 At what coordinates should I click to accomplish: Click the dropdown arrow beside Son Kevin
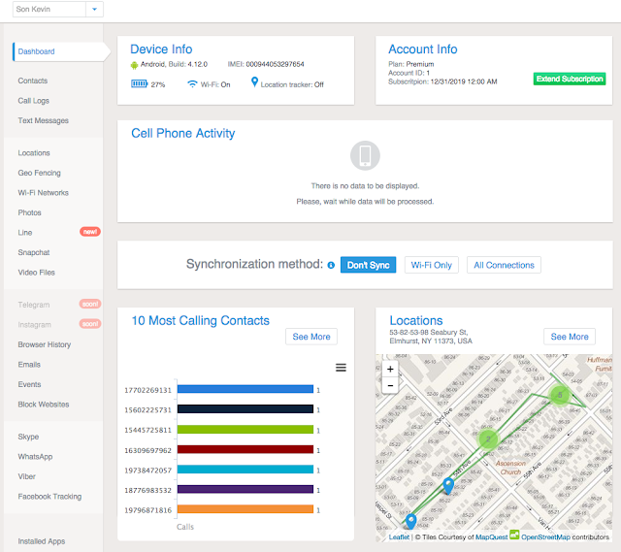coord(95,9)
